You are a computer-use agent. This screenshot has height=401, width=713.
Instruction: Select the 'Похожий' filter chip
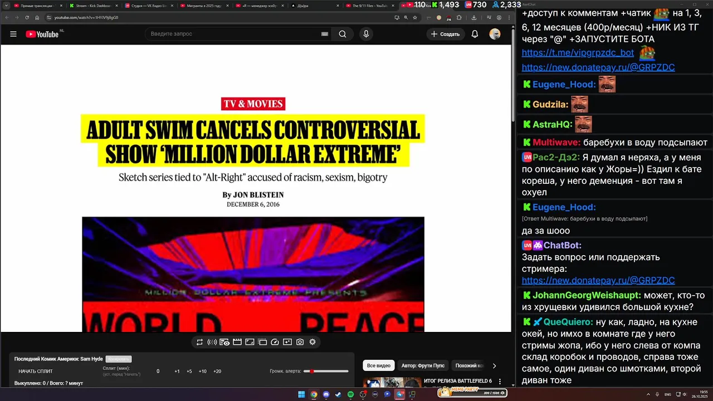click(468, 366)
